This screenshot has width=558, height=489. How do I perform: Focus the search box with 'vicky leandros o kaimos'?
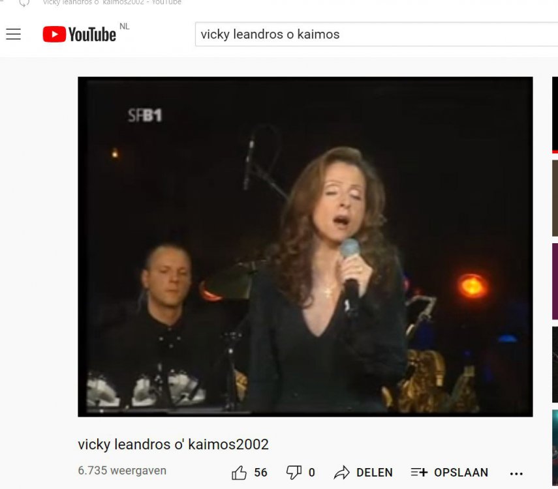coord(377,34)
